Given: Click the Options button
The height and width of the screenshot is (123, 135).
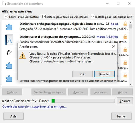Looking at the screenshot, I should tap(12, 92).
